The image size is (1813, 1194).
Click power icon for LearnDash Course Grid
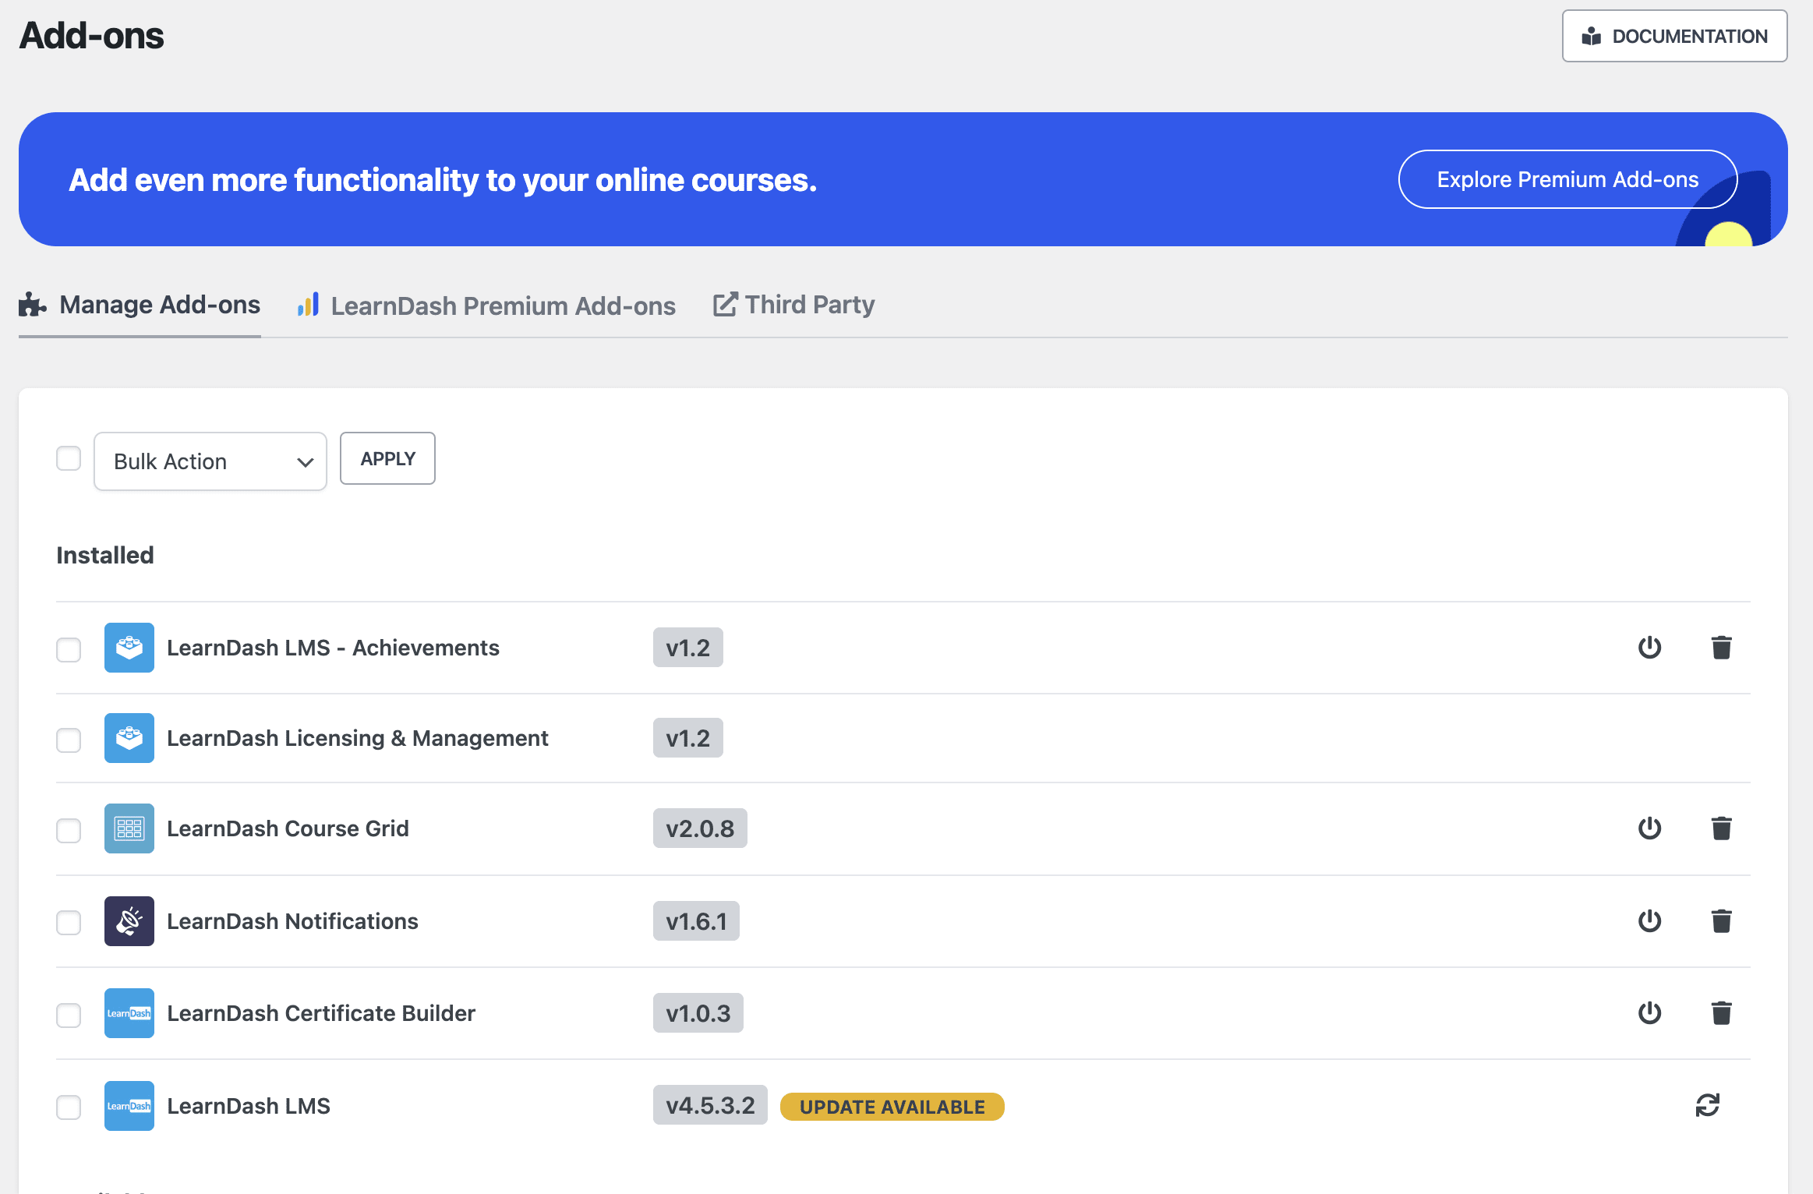click(1649, 828)
